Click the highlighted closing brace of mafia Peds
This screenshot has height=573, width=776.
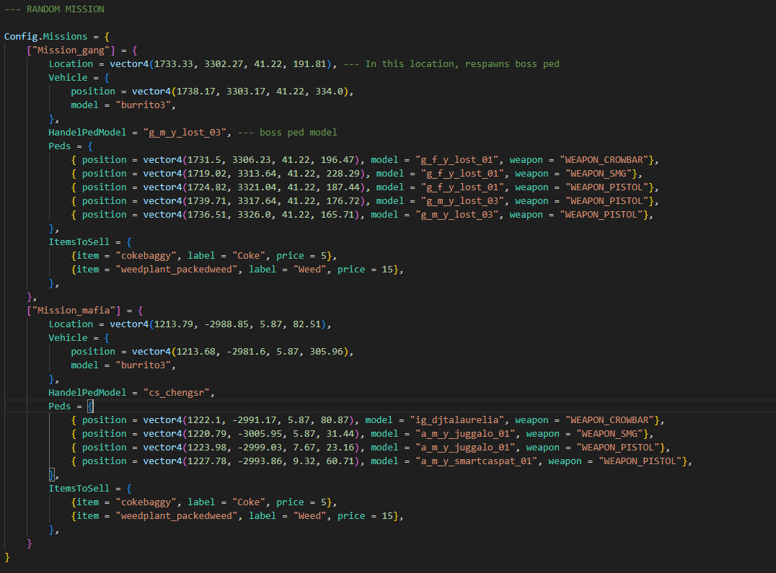pyautogui.click(x=51, y=475)
